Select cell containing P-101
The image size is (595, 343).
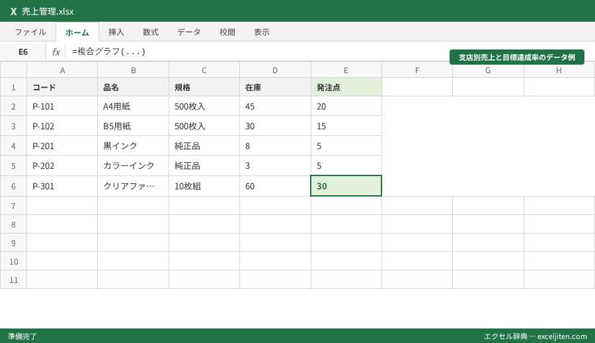click(x=62, y=106)
